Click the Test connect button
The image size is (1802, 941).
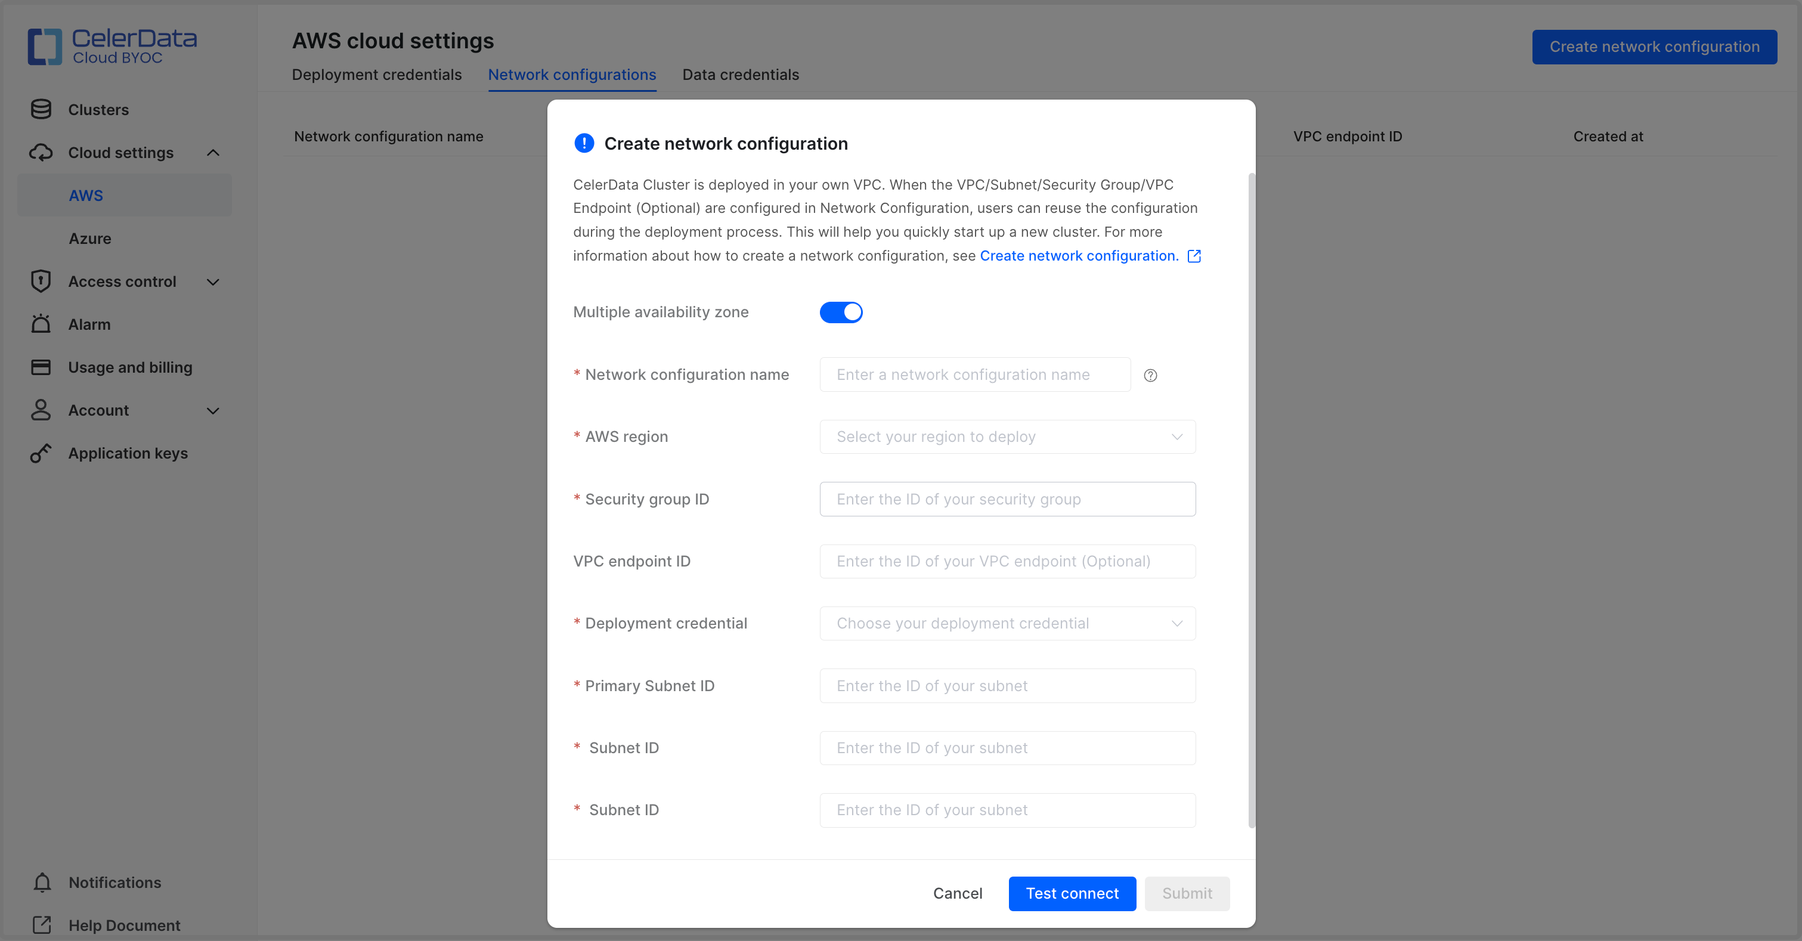click(x=1072, y=893)
